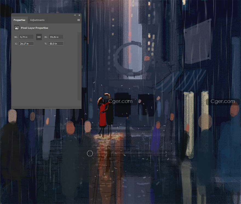Click the Pixel Layer icon

[17, 28]
